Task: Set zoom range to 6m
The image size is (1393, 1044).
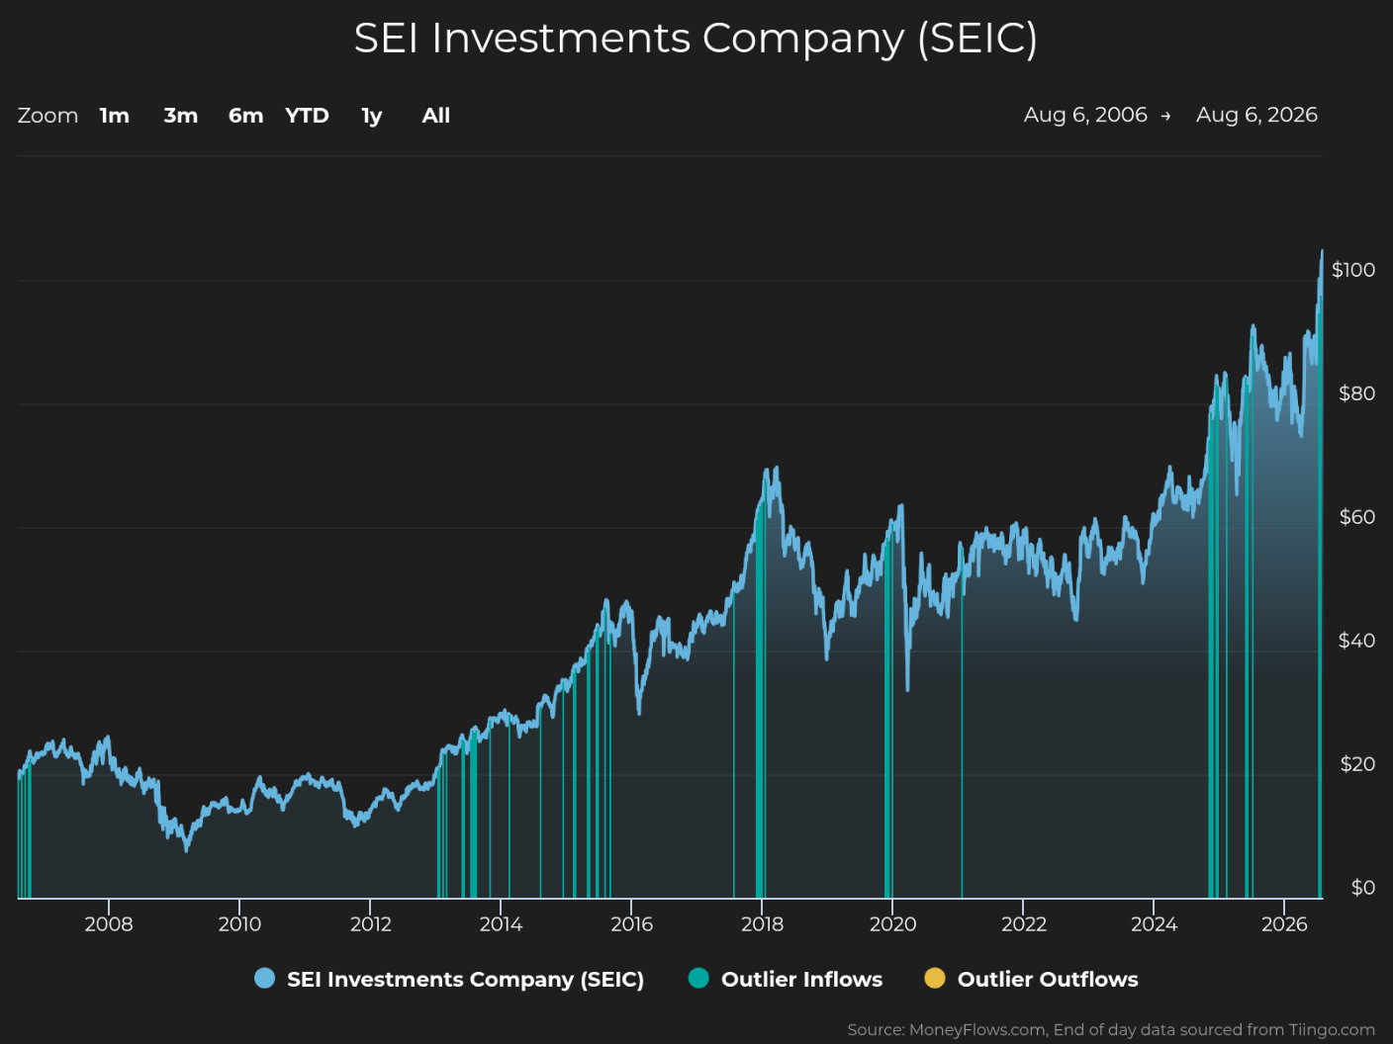Action: 246,116
